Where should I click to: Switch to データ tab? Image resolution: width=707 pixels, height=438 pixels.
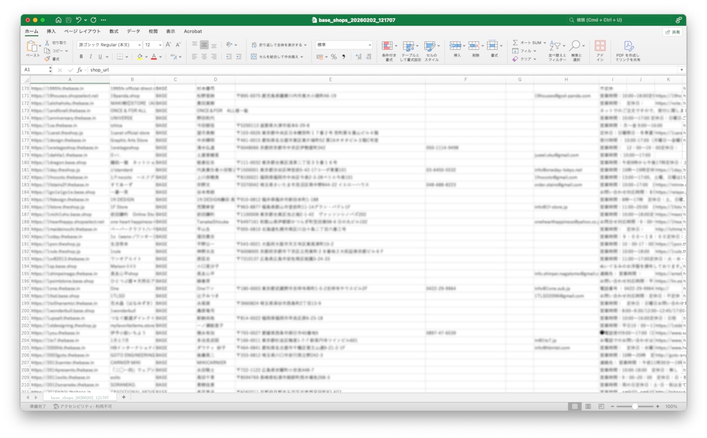[x=133, y=31]
